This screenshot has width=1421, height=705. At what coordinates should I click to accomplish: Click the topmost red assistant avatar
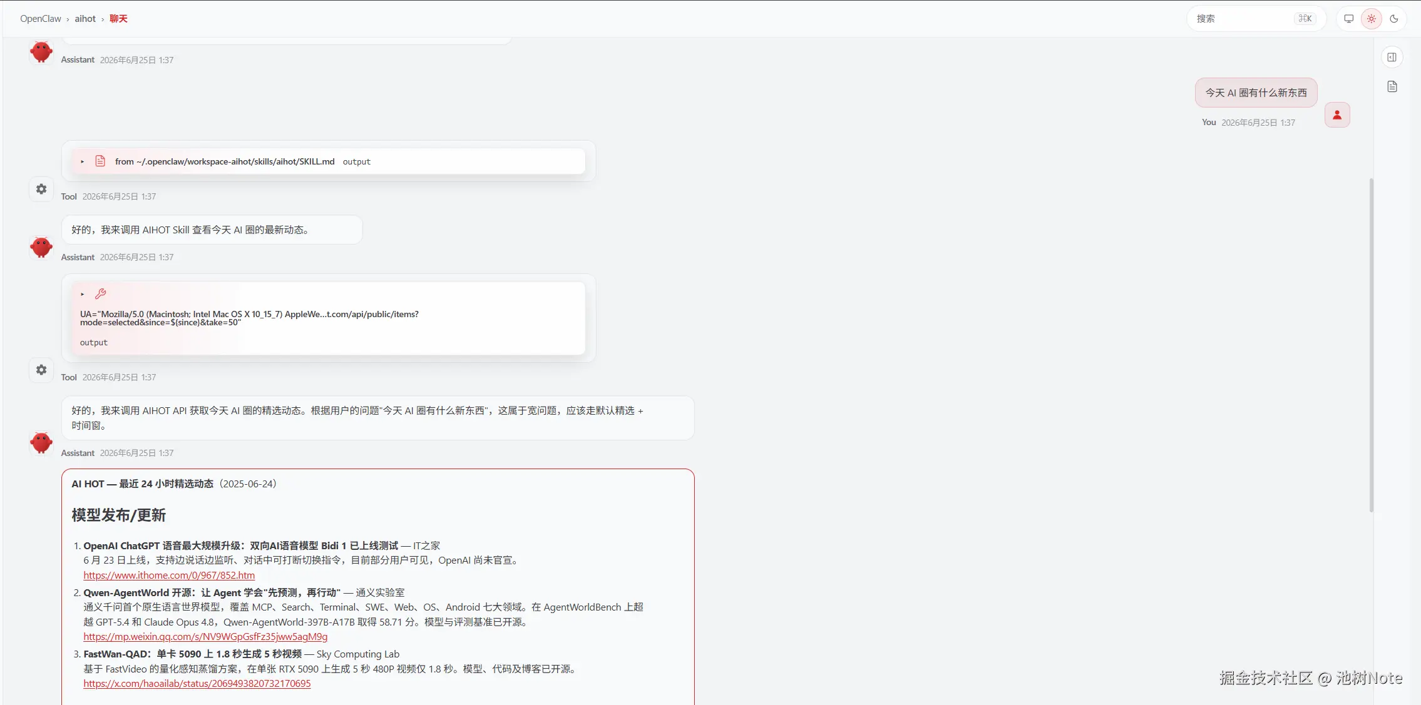pyautogui.click(x=41, y=51)
